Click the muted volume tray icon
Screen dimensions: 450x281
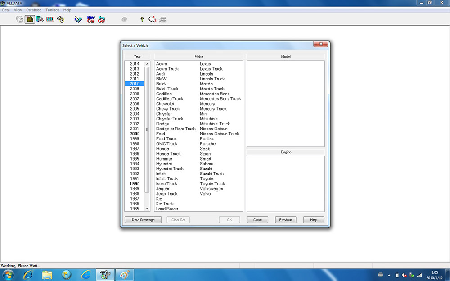click(x=404, y=275)
